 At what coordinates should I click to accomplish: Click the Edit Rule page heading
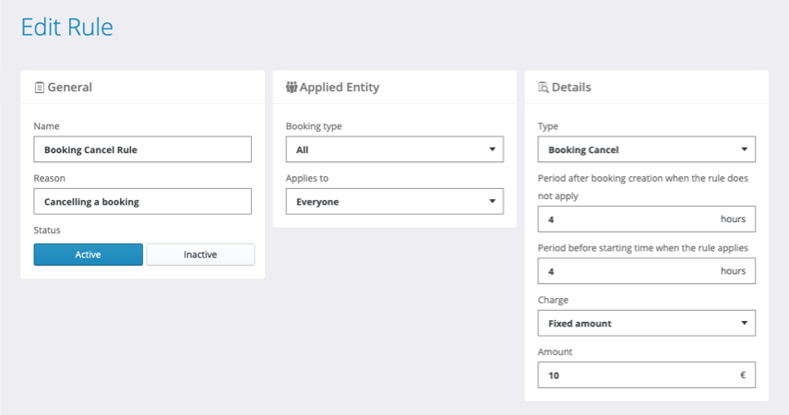click(66, 28)
